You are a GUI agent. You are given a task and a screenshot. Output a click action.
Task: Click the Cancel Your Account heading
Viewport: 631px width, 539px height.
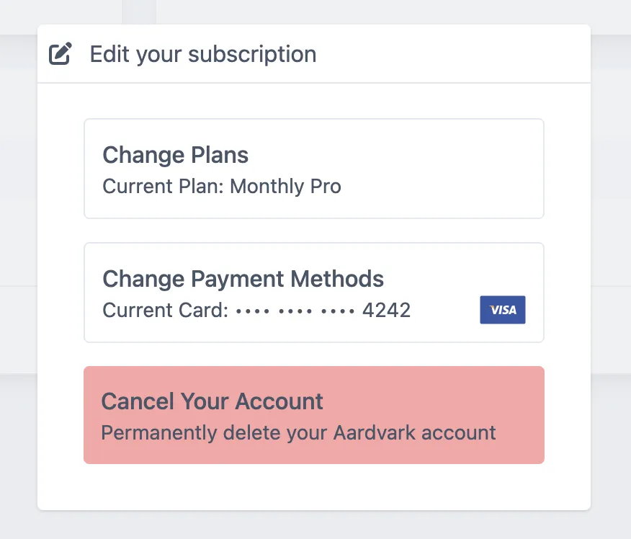(212, 401)
